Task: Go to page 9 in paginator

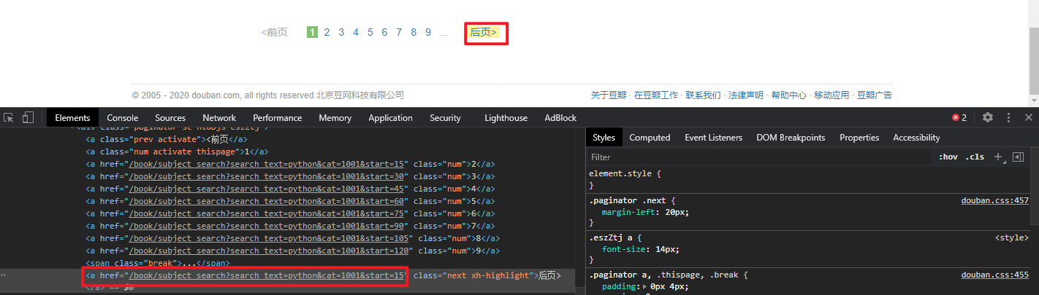Action: (428, 32)
